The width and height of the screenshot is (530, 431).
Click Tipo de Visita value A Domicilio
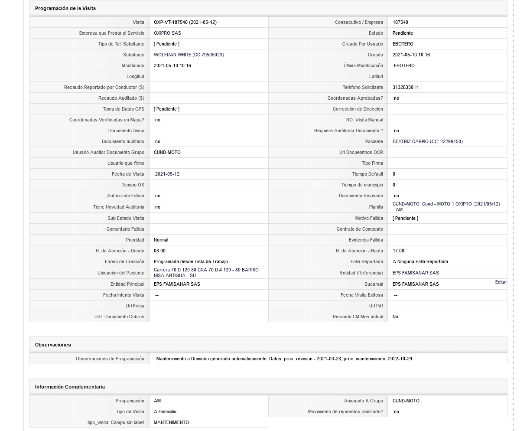click(165, 411)
